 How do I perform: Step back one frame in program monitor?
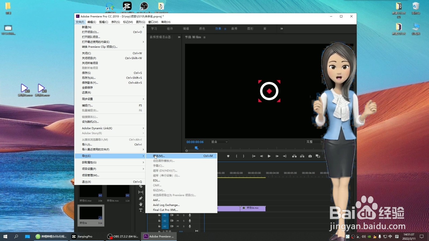261,156
